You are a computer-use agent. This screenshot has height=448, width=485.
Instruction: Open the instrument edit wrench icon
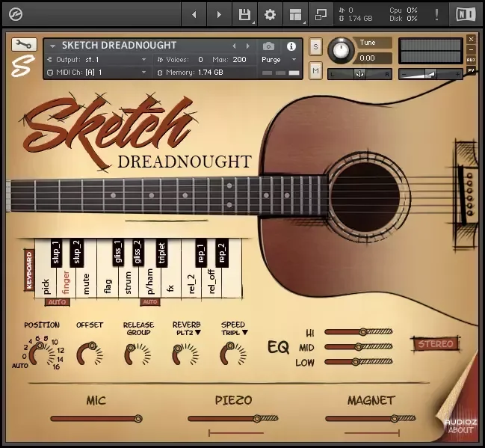tap(24, 45)
